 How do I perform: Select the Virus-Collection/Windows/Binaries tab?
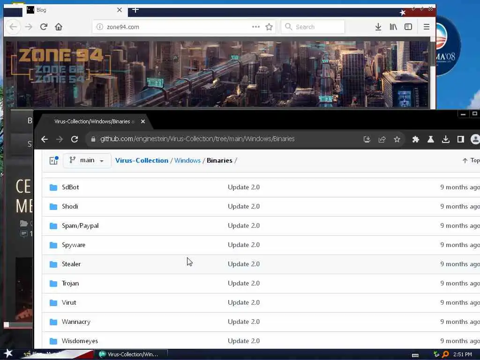94,121
